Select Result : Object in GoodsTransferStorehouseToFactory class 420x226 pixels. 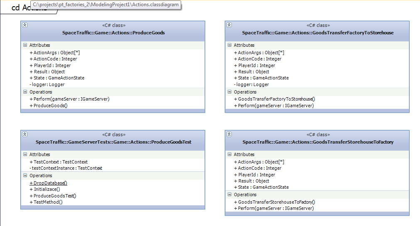coord(251,181)
